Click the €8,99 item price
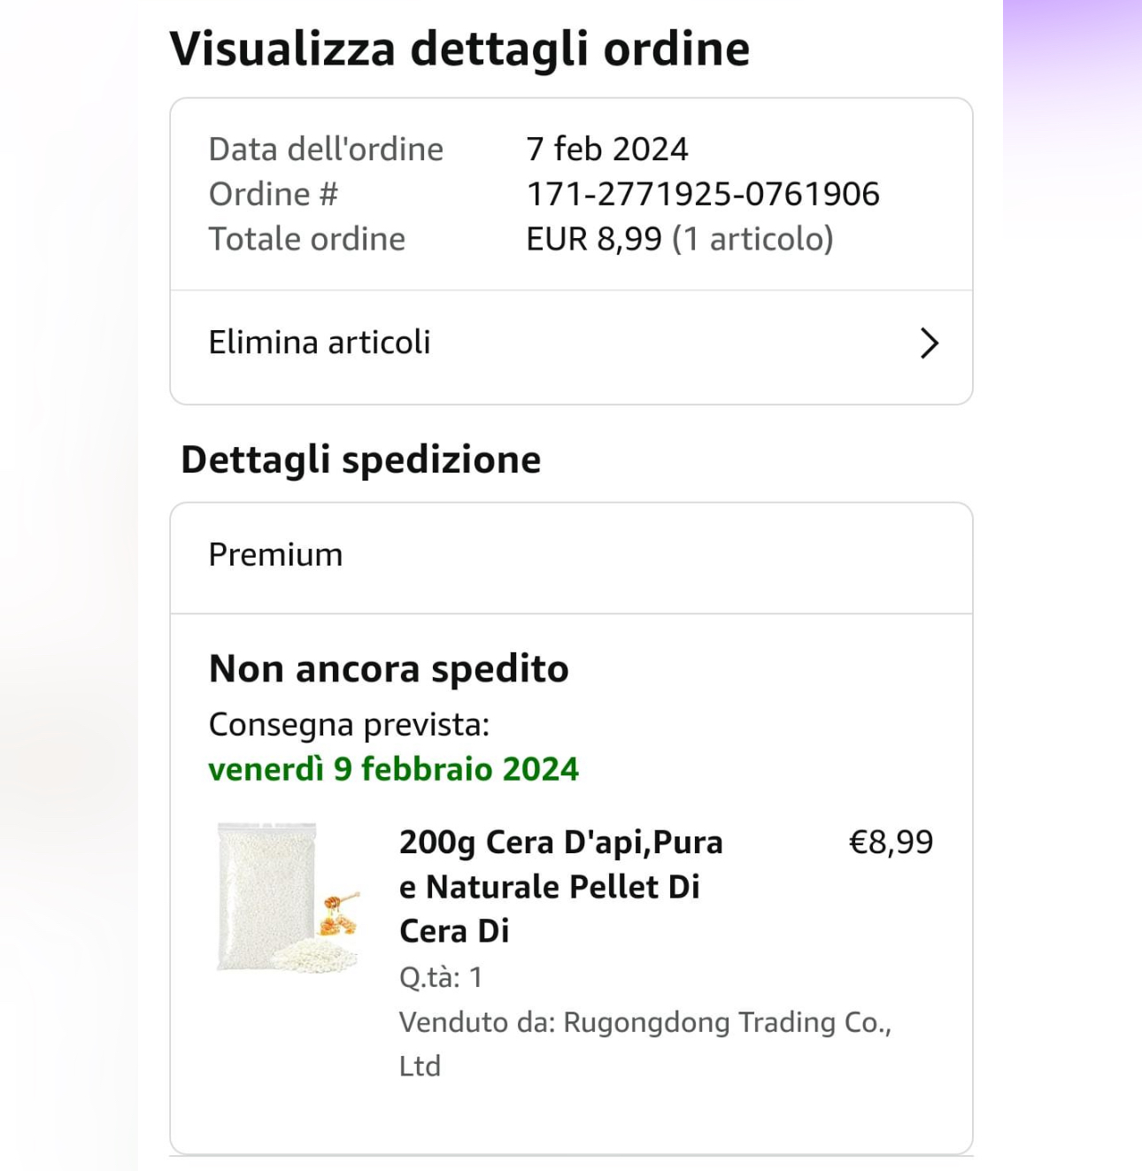The height and width of the screenshot is (1171, 1142). (x=891, y=842)
